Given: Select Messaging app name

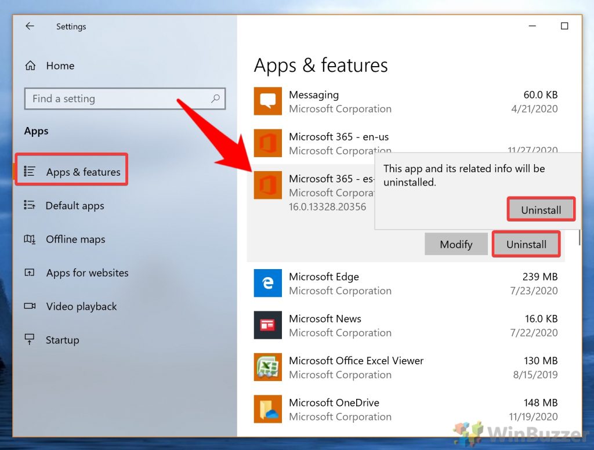Looking at the screenshot, I should [314, 95].
